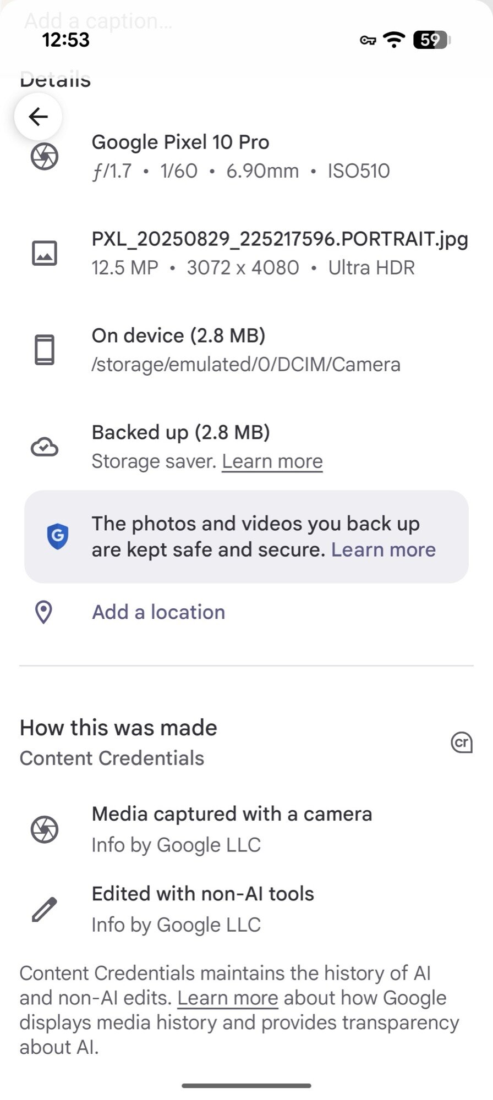Click the image file icon
The height and width of the screenshot is (1100, 493).
click(45, 253)
